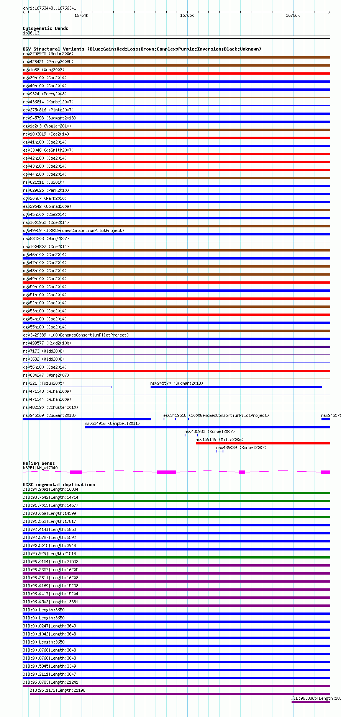The width and height of the screenshot is (341, 717).
Task: Click the 16766k ruler marker
Action: (293, 15)
